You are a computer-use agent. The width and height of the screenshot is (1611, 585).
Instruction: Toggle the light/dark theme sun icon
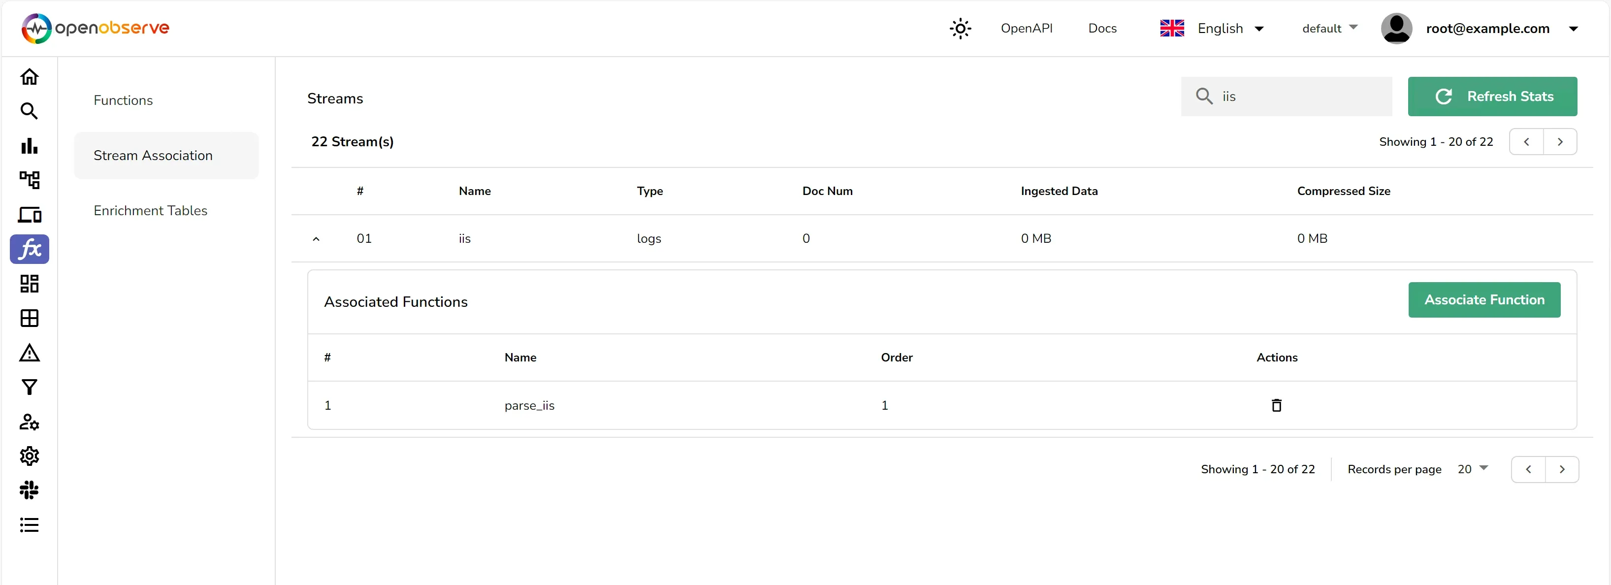(960, 29)
